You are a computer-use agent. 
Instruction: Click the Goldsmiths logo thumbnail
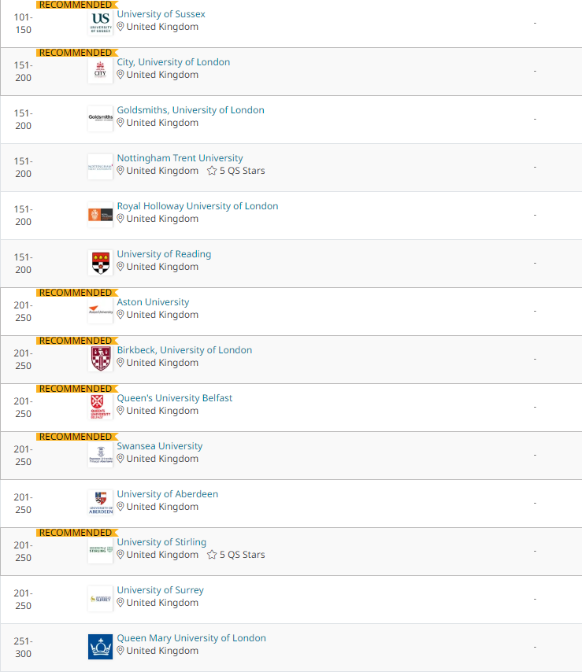click(x=100, y=118)
